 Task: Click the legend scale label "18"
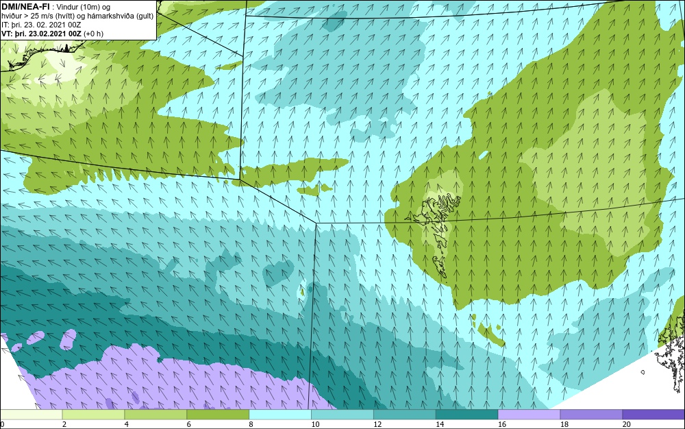click(564, 424)
